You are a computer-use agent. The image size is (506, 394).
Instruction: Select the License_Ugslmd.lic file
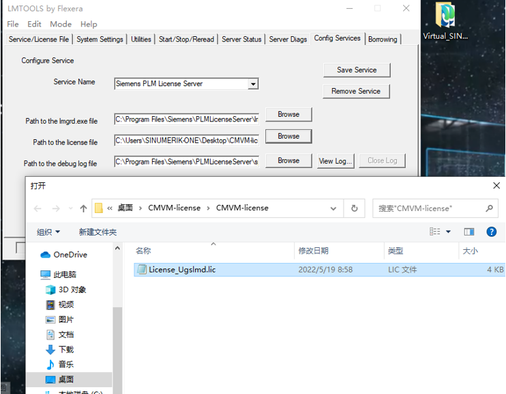coord(319,270)
